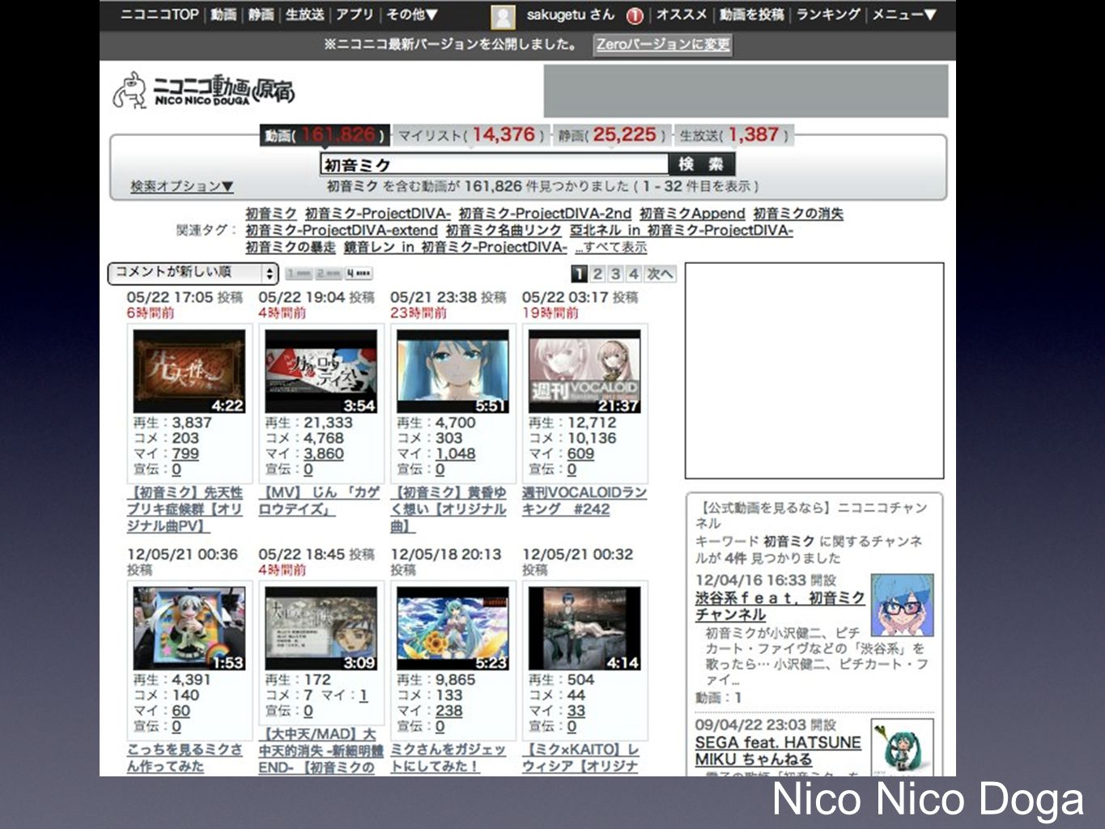Image resolution: width=1105 pixels, height=829 pixels.
Task: Click the red notification badge icon
Action: tap(635, 15)
